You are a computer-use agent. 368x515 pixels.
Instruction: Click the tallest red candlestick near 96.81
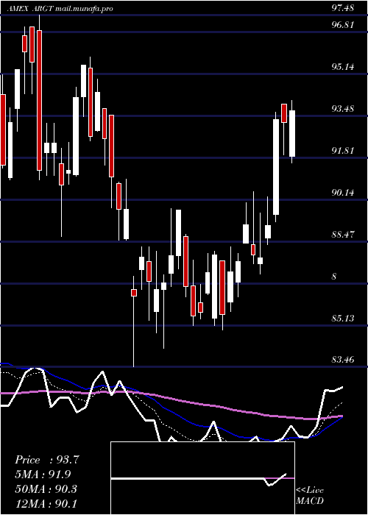click(x=39, y=100)
